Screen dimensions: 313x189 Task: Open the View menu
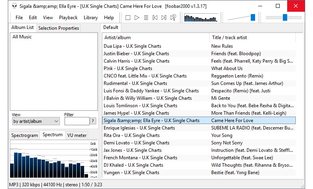tap(48, 18)
